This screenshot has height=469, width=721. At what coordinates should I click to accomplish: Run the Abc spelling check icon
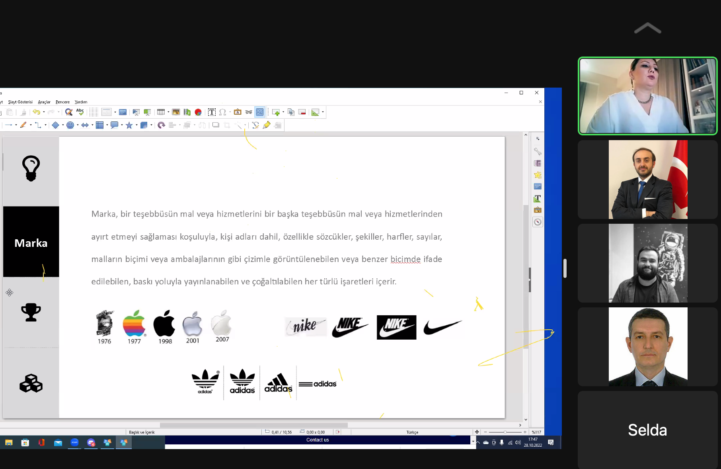point(80,112)
